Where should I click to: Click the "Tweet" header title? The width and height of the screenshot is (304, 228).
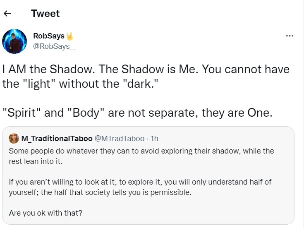[45, 14]
